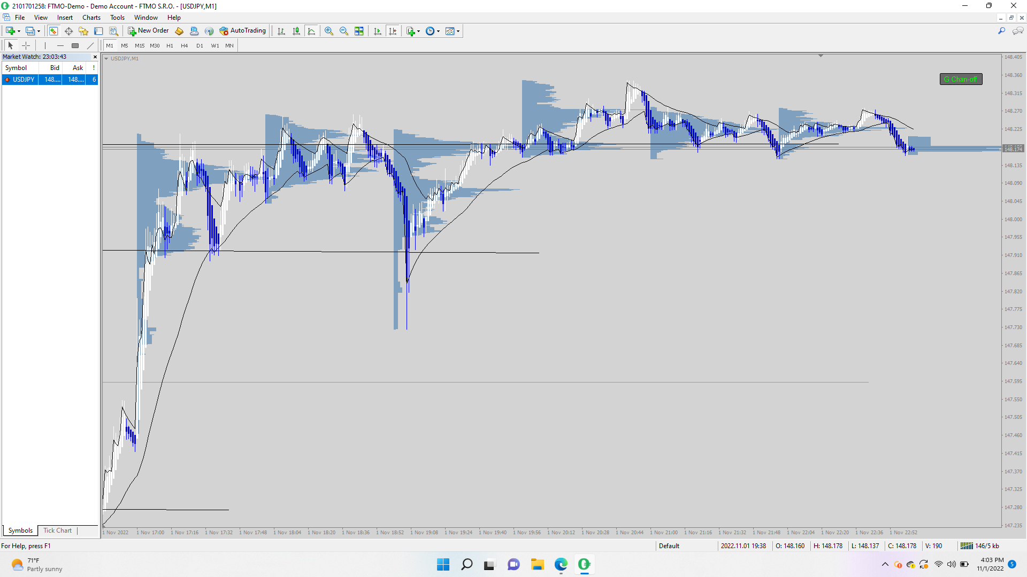Image resolution: width=1027 pixels, height=577 pixels.
Task: Select the USDJPY row in Market Watch
Action: [x=24, y=80]
